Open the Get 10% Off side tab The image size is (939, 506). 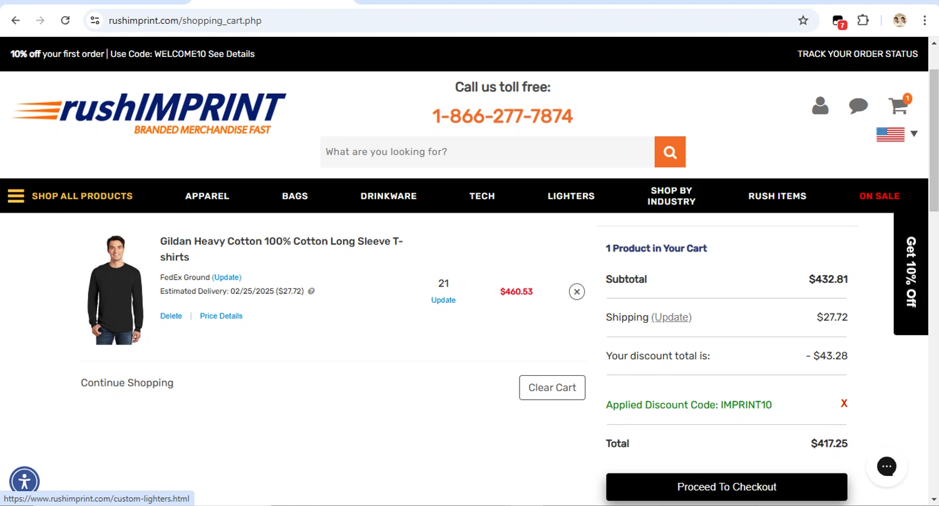click(911, 273)
